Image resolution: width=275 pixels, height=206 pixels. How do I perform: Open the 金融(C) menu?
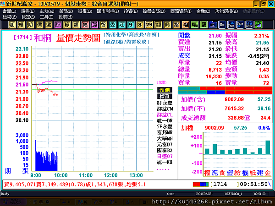[203, 11]
